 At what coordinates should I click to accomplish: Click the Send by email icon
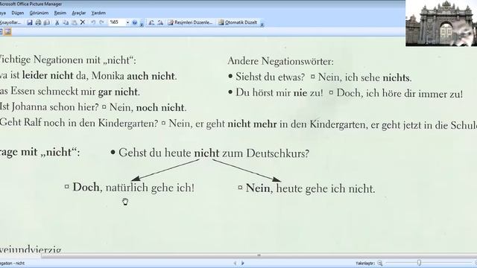(x=47, y=22)
